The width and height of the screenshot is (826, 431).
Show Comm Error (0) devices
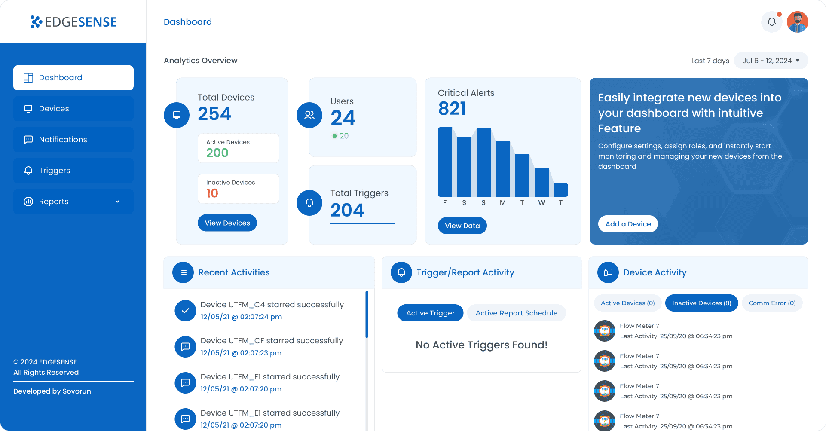pos(772,303)
